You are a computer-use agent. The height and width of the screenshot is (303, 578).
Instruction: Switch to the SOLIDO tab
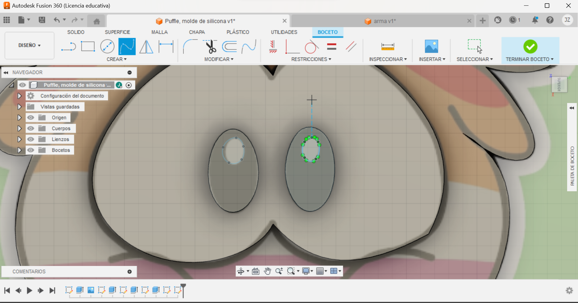(76, 32)
